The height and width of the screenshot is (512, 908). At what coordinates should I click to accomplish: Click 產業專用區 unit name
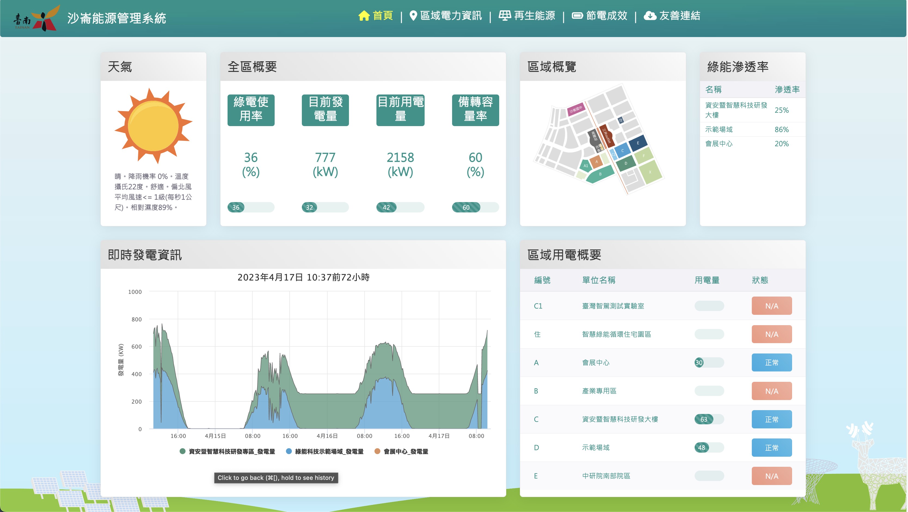click(x=599, y=391)
